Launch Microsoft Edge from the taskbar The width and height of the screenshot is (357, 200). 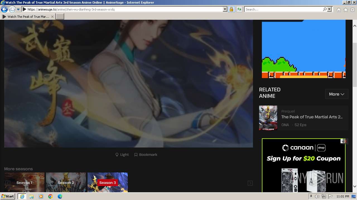(60, 196)
